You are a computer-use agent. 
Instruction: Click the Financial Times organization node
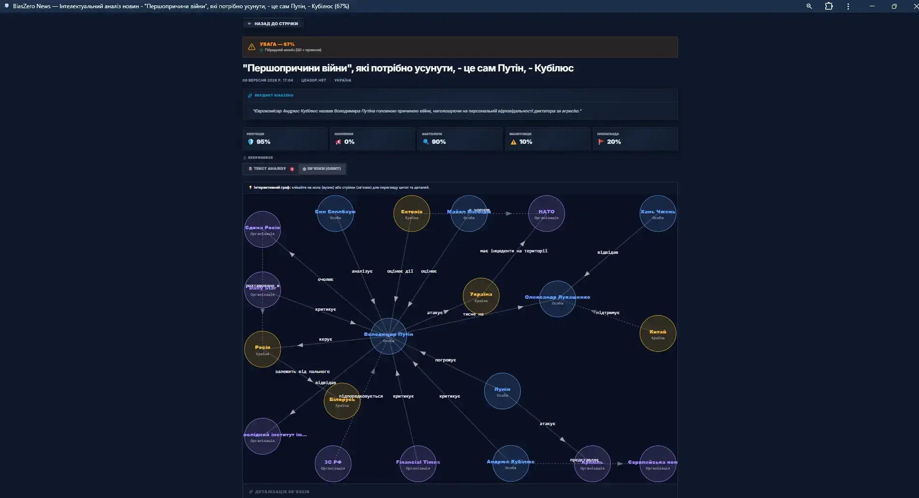coord(418,464)
